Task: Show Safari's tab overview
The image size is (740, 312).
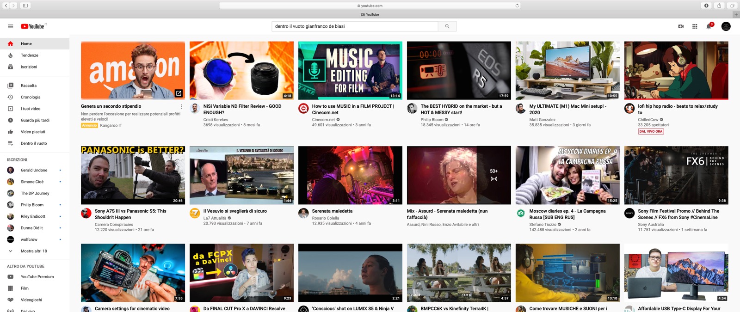Action: click(732, 6)
